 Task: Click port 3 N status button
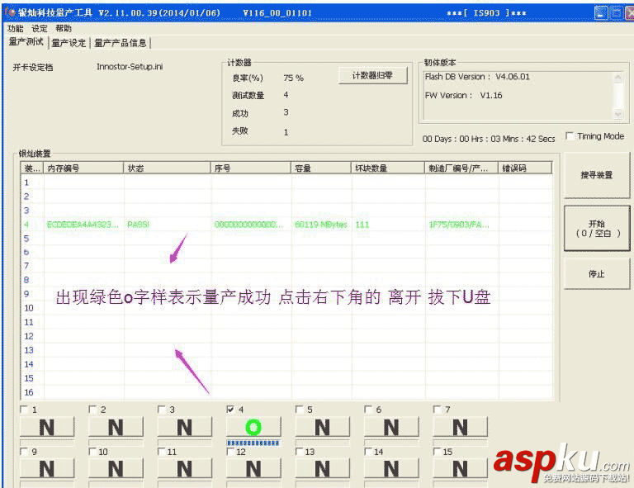[x=184, y=427]
